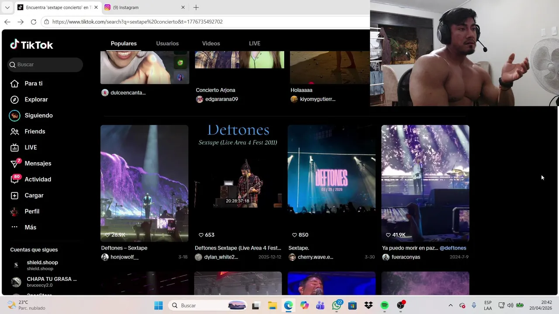Click the 653 likes heart
The image size is (559, 314).
tap(201, 235)
